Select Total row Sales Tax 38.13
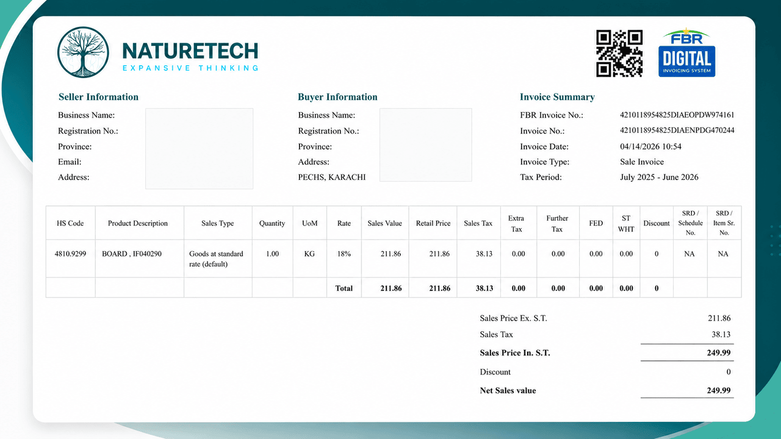The height and width of the screenshot is (439, 781). (484, 288)
